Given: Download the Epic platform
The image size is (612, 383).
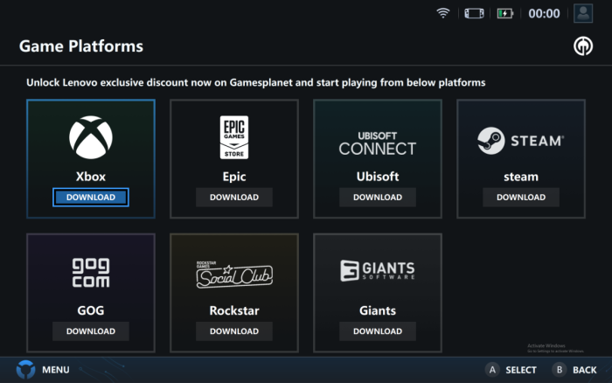Looking at the screenshot, I should [x=234, y=197].
